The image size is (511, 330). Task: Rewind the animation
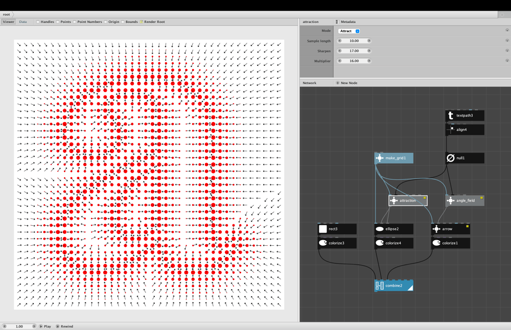coord(64,326)
